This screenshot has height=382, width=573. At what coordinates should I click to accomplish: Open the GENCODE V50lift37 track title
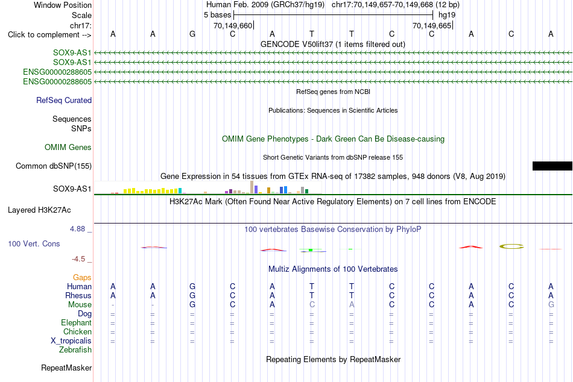pos(332,44)
